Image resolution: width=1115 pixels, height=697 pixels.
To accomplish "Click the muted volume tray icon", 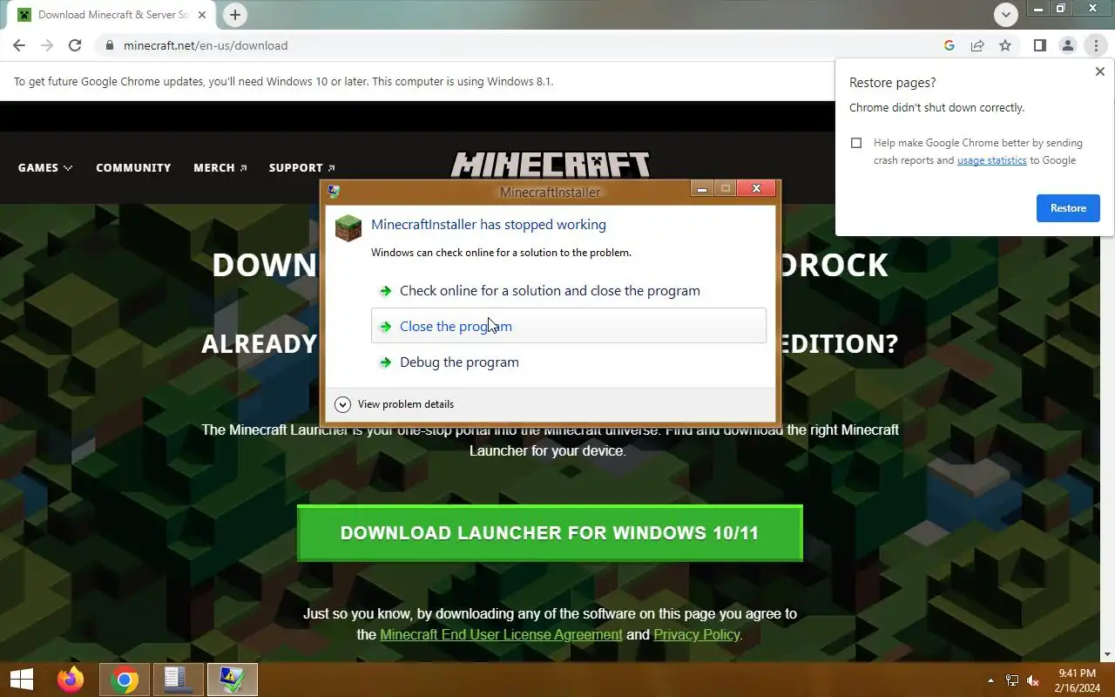I will pyautogui.click(x=1034, y=680).
